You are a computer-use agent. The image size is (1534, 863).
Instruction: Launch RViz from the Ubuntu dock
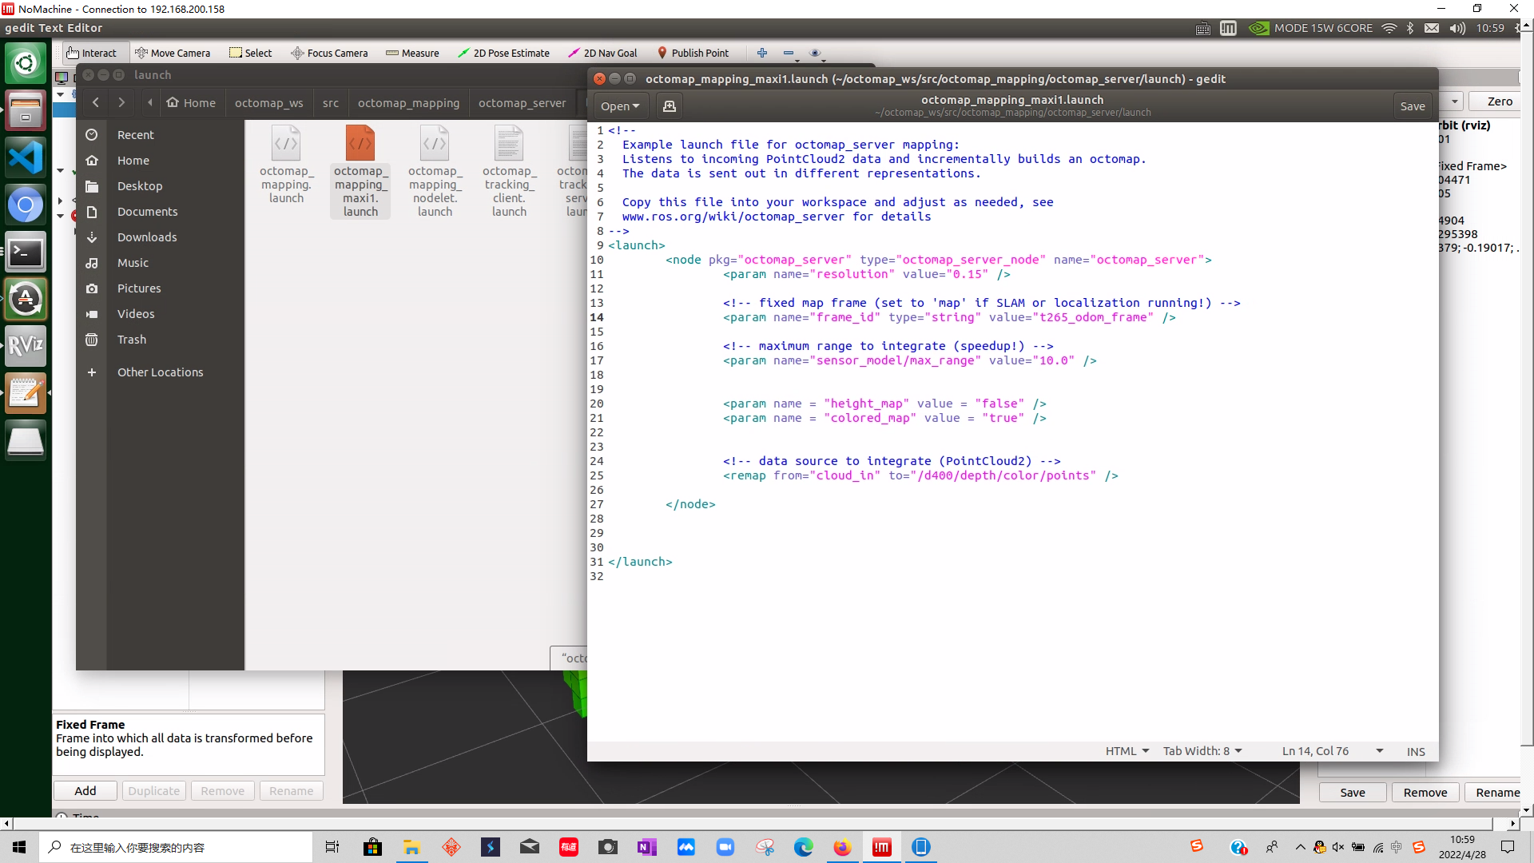click(26, 345)
